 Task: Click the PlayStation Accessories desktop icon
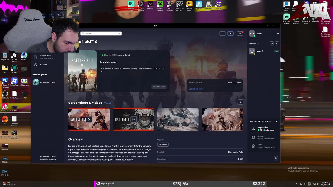[x=5, y=83]
